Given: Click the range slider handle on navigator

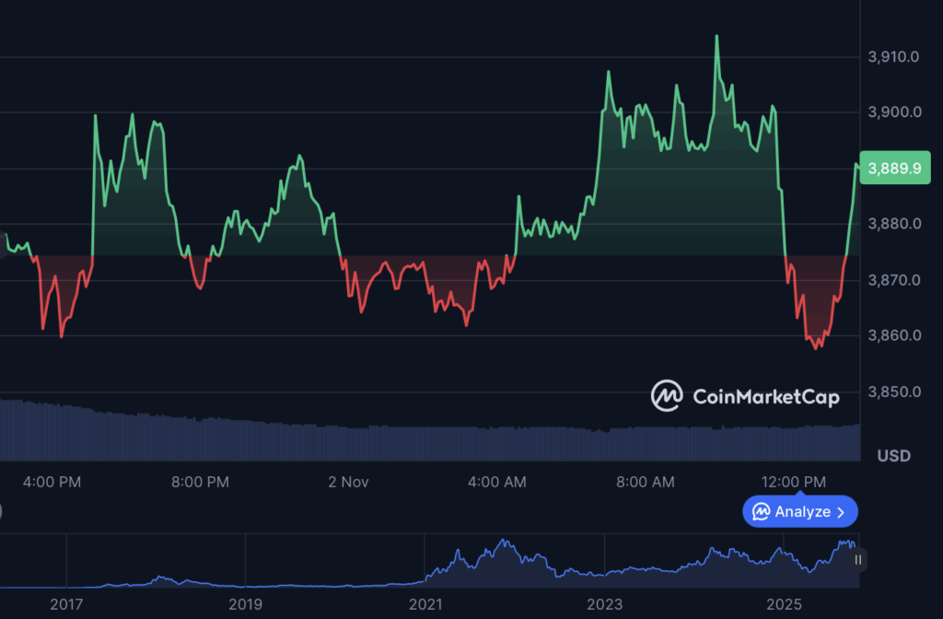Looking at the screenshot, I should [x=857, y=559].
